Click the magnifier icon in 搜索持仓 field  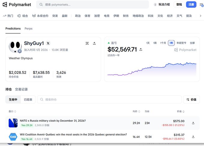pos(42,100)
